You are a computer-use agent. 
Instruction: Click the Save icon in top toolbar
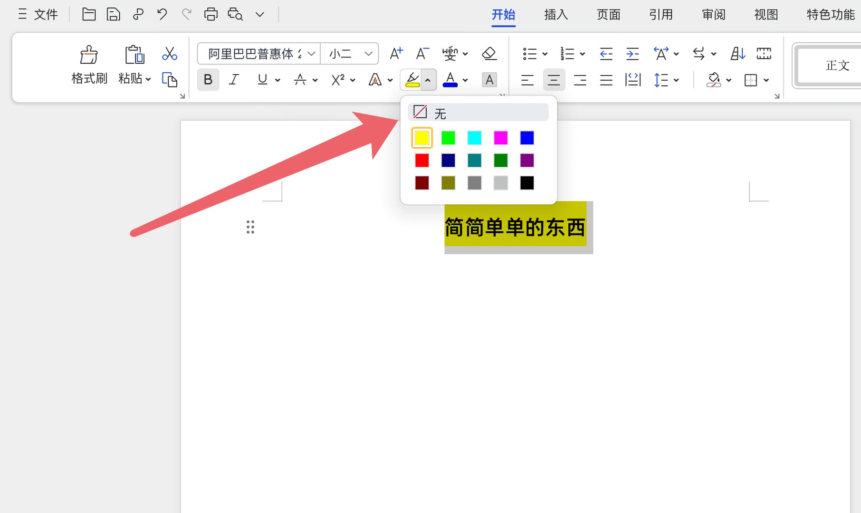[113, 15]
